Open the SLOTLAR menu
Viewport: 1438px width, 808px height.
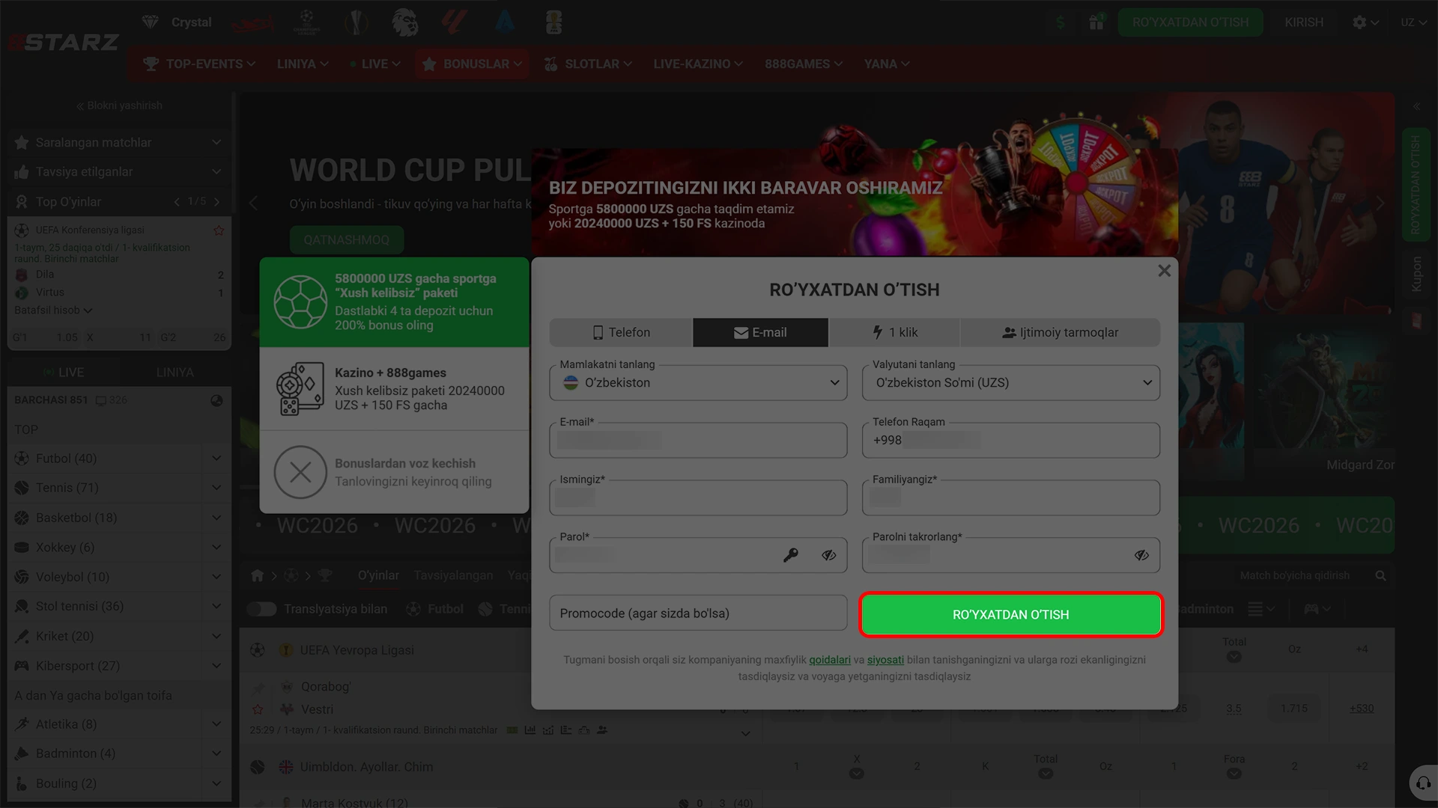[588, 64]
